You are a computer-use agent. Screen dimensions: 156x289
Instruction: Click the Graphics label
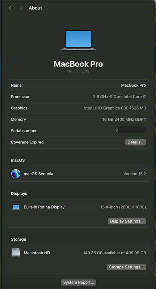19,108
